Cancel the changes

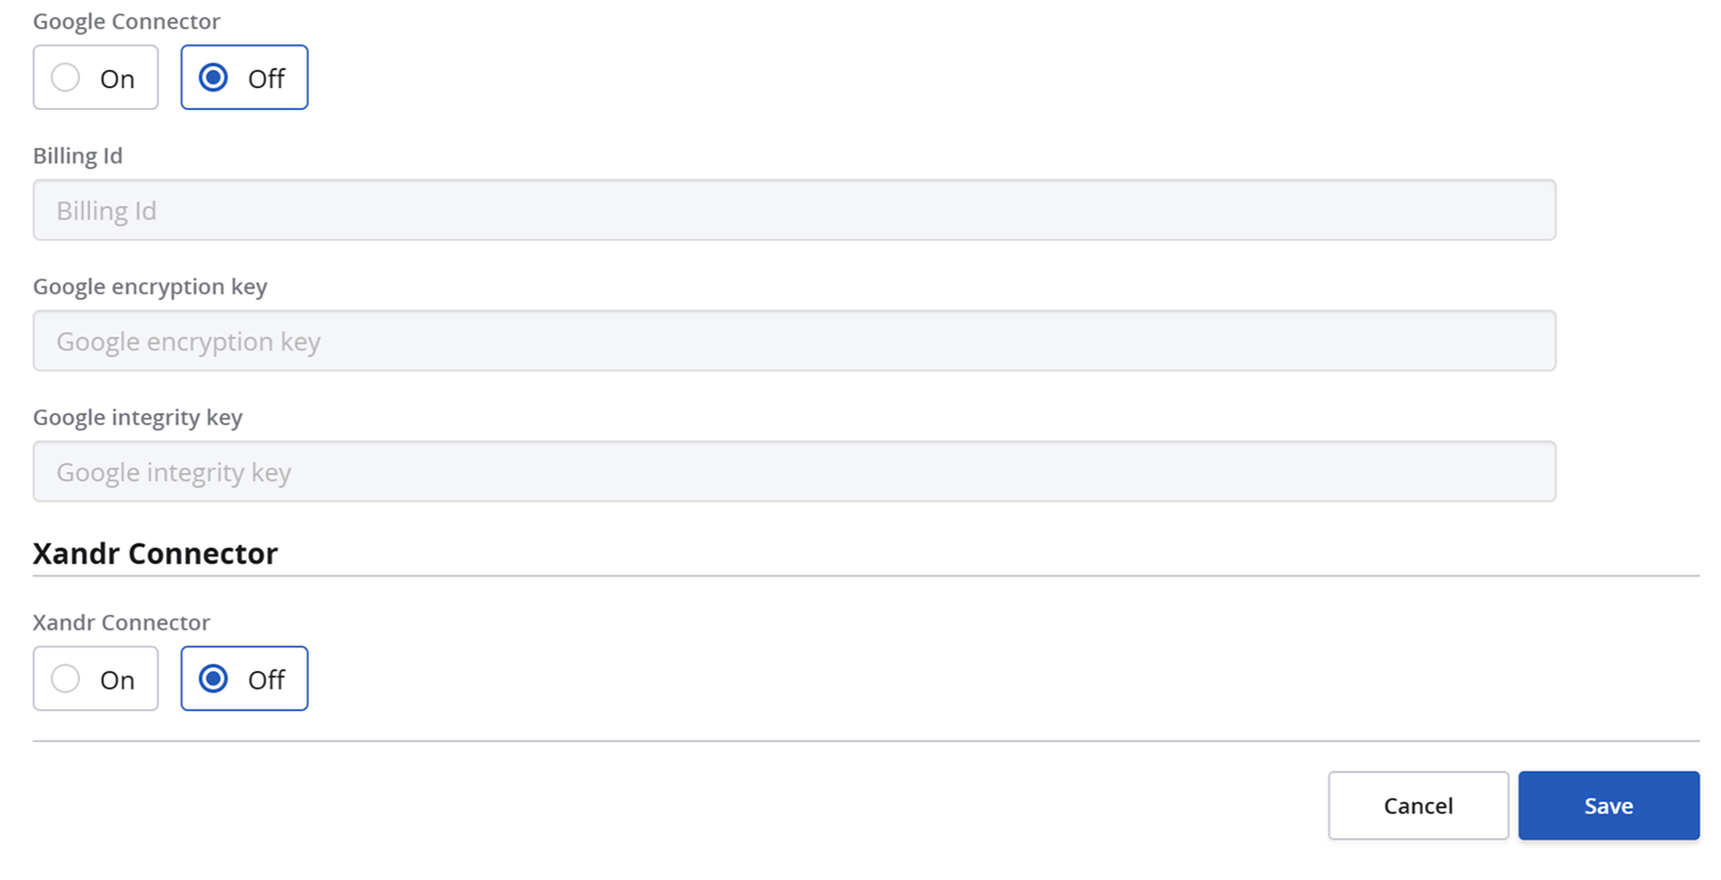pyautogui.click(x=1418, y=805)
